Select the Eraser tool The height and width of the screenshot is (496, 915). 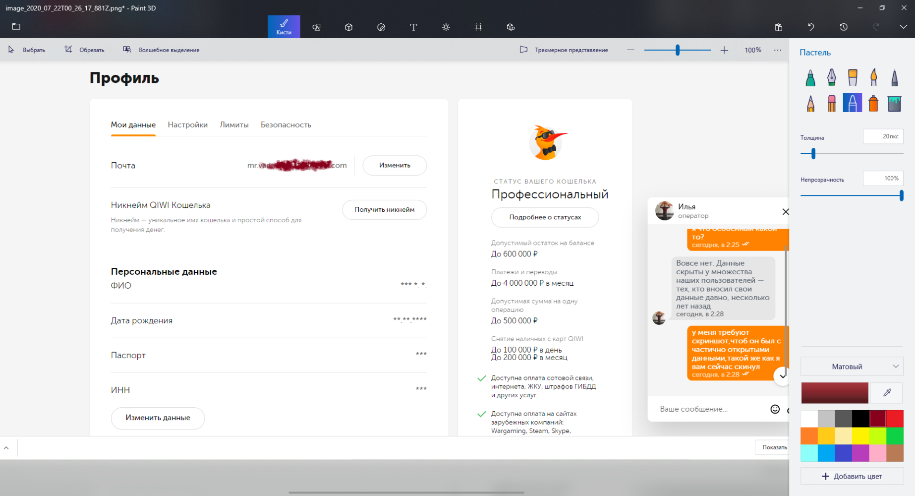tap(831, 103)
